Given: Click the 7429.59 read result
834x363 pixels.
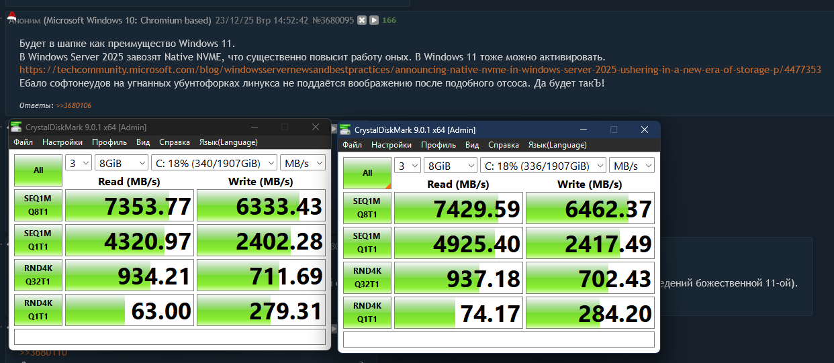Looking at the screenshot, I should pos(459,208).
